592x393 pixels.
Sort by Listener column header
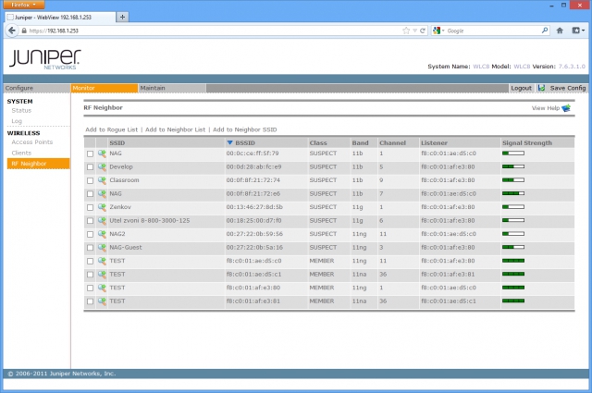pyautogui.click(x=434, y=142)
